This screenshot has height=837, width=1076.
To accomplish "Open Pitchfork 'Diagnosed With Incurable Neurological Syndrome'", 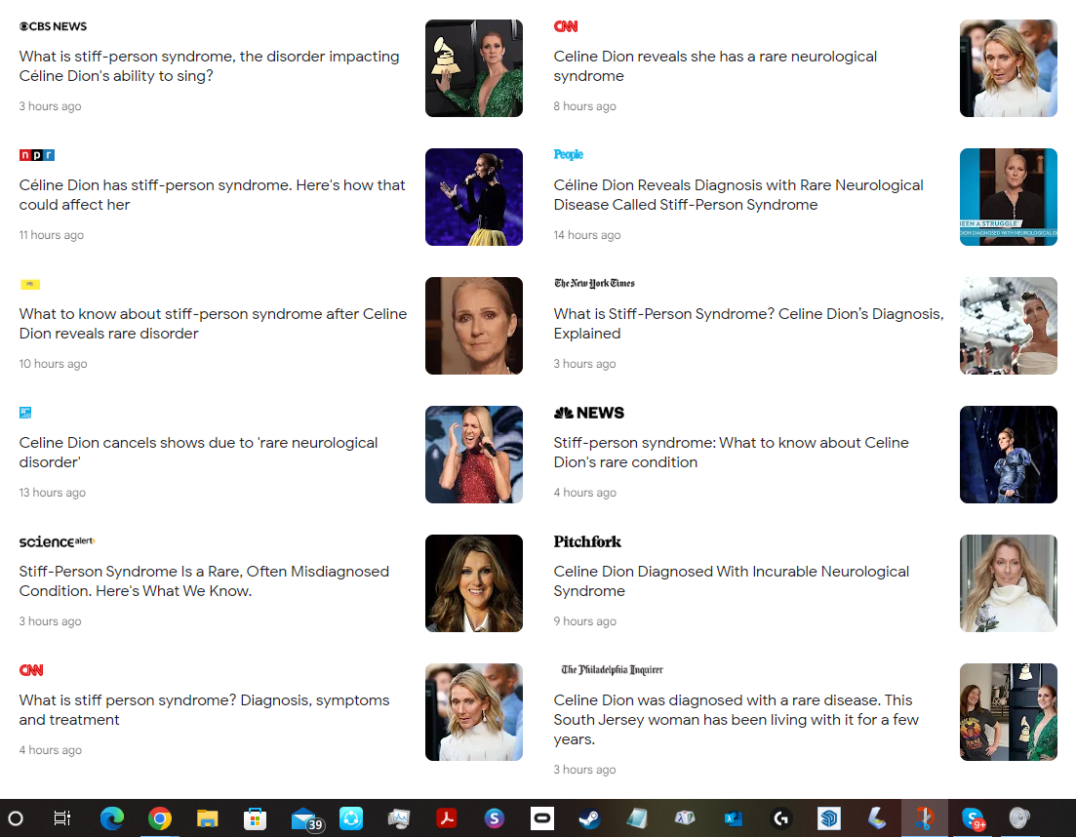I will point(732,581).
